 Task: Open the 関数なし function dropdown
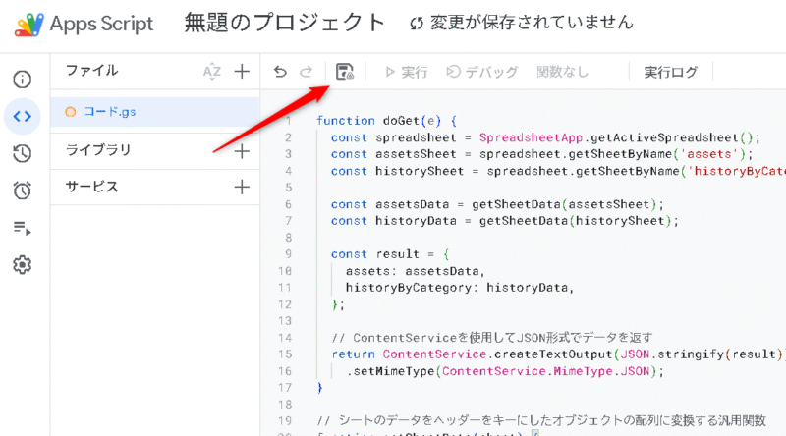pyautogui.click(x=562, y=72)
